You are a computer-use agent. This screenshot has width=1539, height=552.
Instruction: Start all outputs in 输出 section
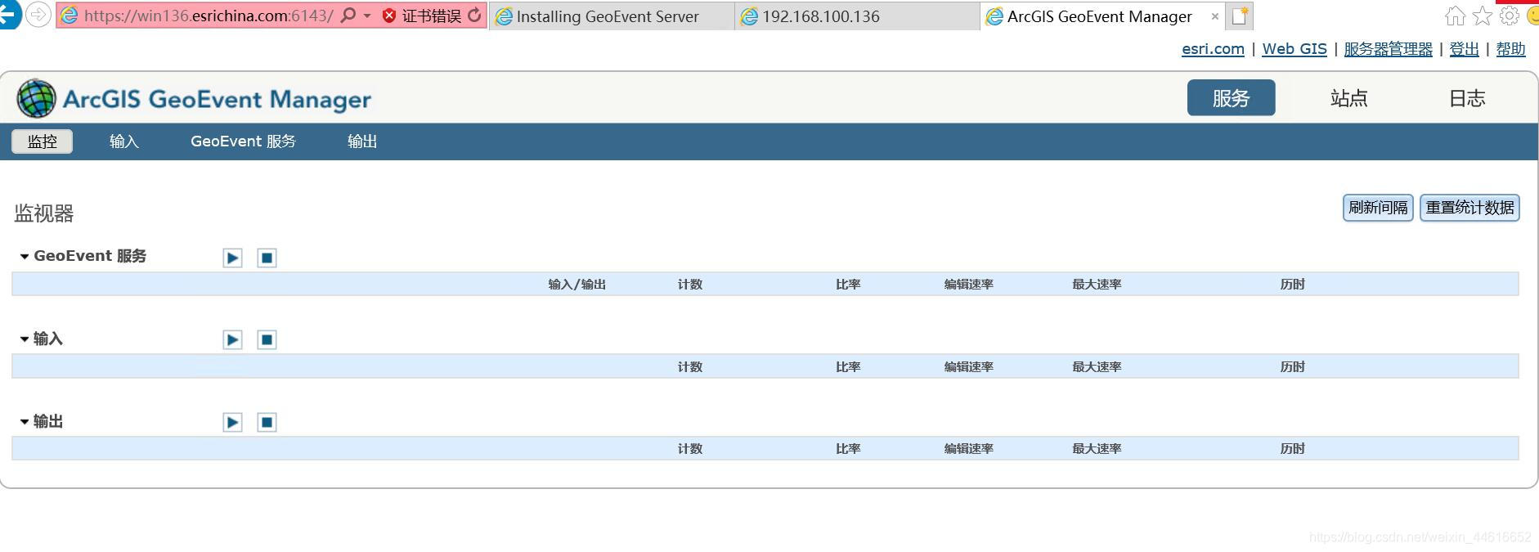[232, 423]
